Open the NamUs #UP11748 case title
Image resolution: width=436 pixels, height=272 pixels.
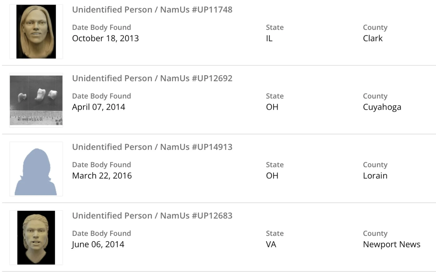[152, 10]
